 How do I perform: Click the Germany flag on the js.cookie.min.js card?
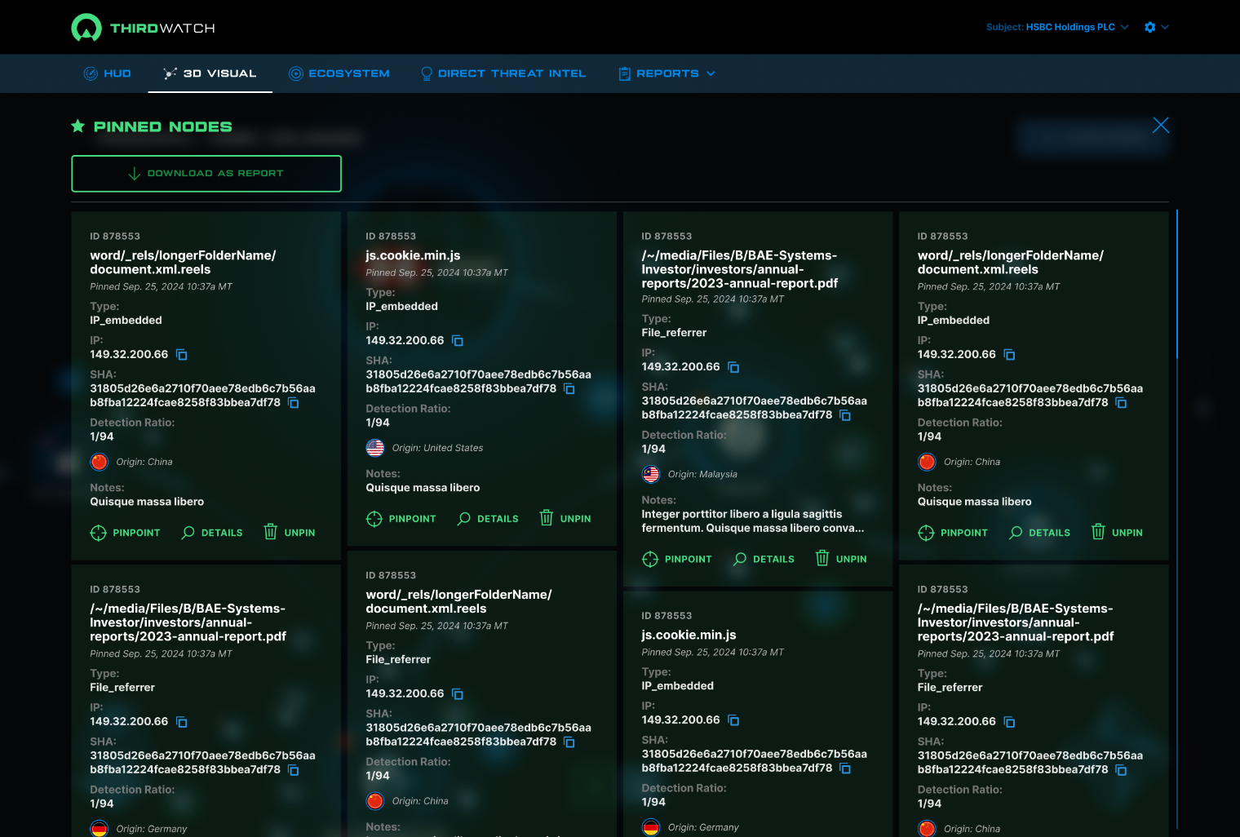tap(651, 827)
